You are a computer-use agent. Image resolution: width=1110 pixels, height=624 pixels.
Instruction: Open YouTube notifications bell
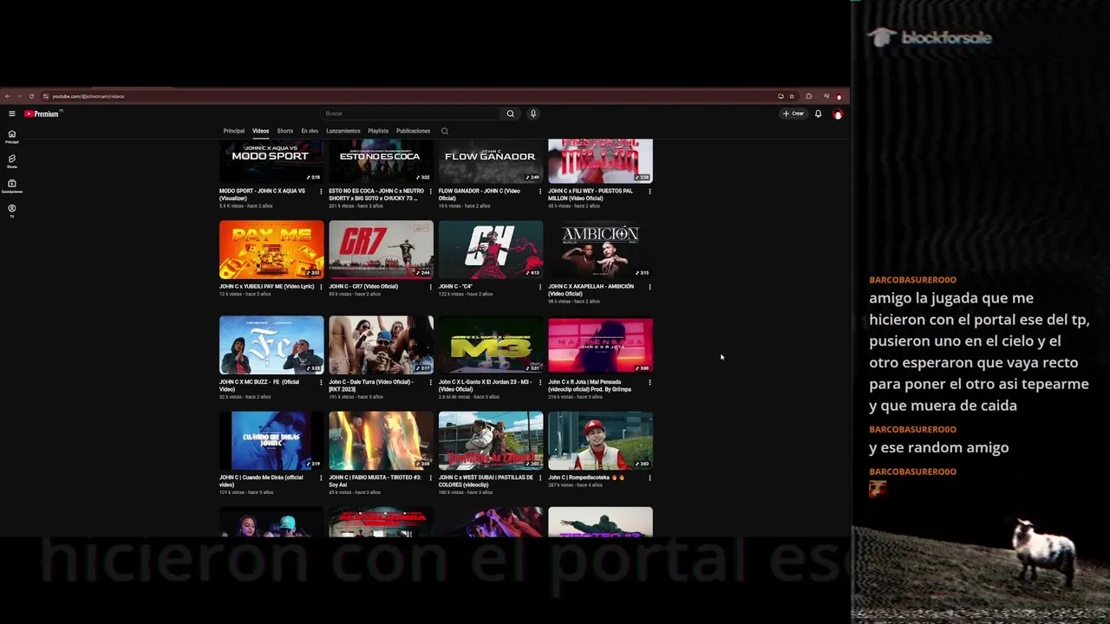pos(818,114)
